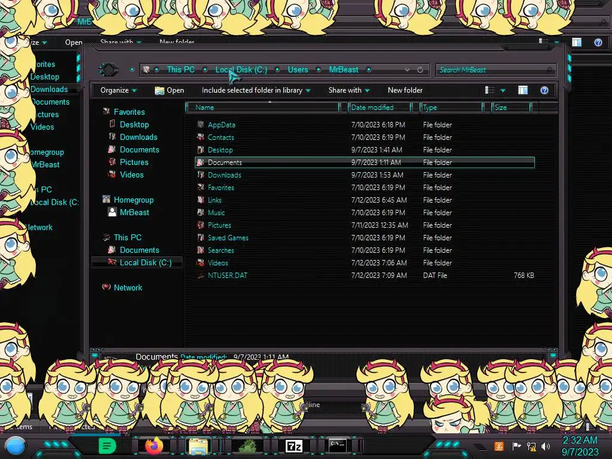This screenshot has height=459, width=612.
Task: Click the network tray icon
Action: (531, 446)
